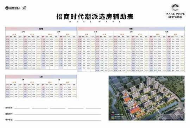Image resolution: width=190 pixels, height=128 pixels.
Task: Click the 招商时代潮派选房辅助表 title
Action: tap(95, 16)
